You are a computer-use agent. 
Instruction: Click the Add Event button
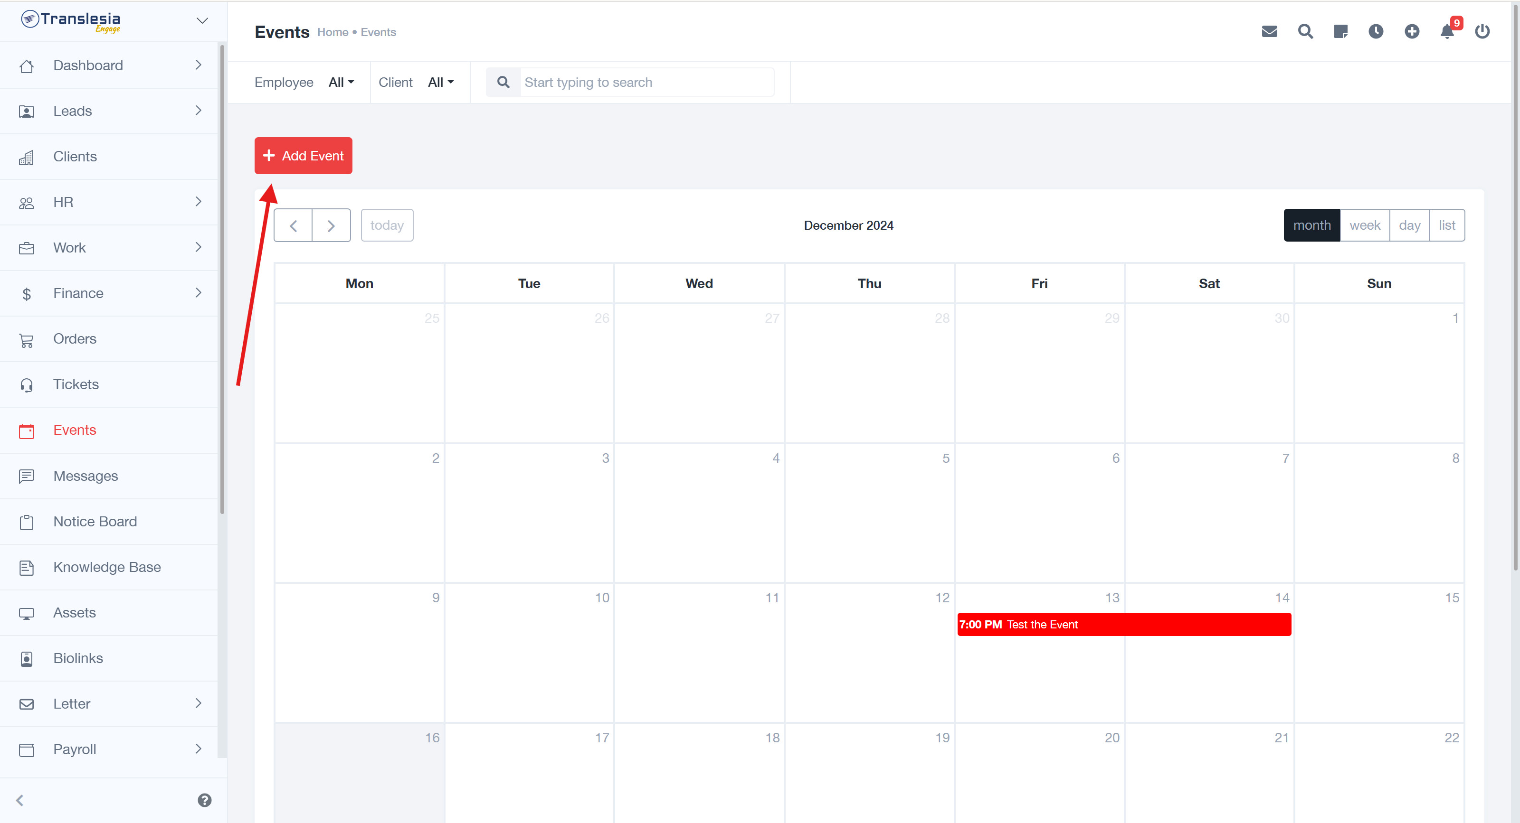click(x=304, y=156)
